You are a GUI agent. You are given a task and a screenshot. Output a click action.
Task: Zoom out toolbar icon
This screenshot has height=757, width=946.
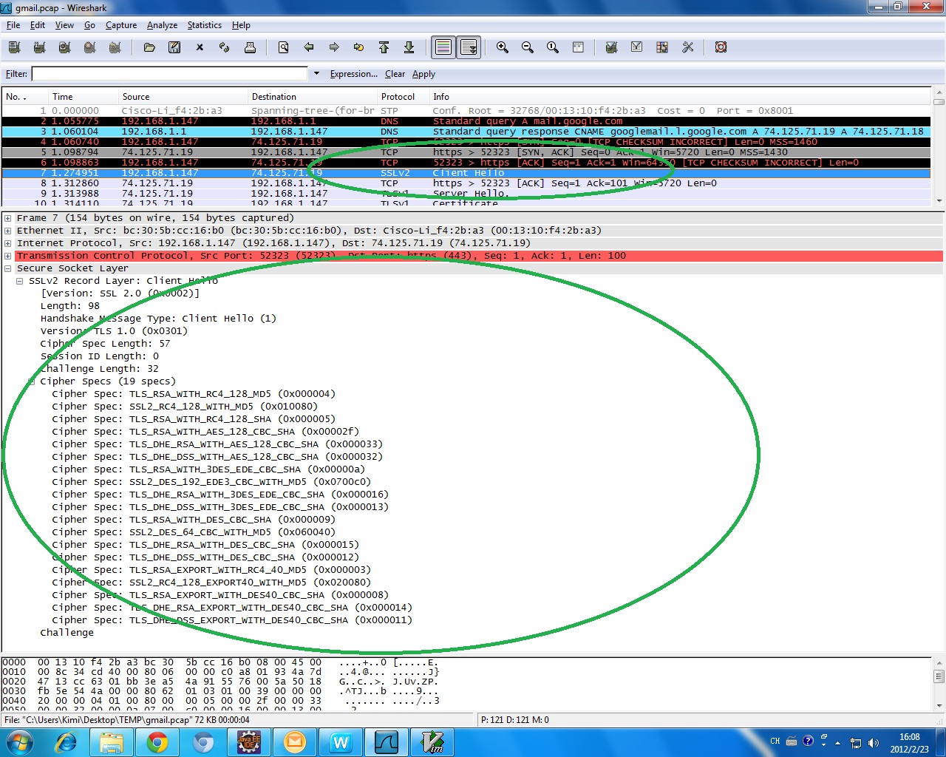coord(528,47)
